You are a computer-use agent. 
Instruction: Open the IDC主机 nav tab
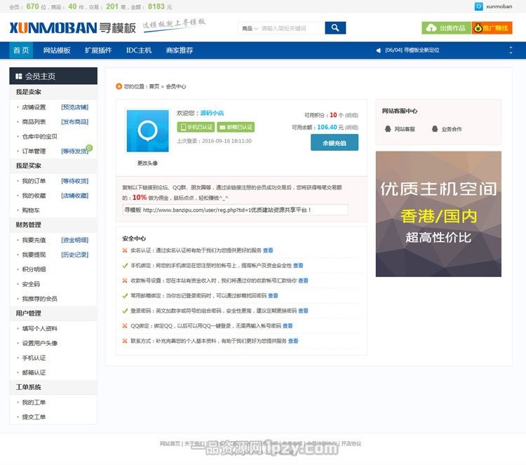(139, 50)
